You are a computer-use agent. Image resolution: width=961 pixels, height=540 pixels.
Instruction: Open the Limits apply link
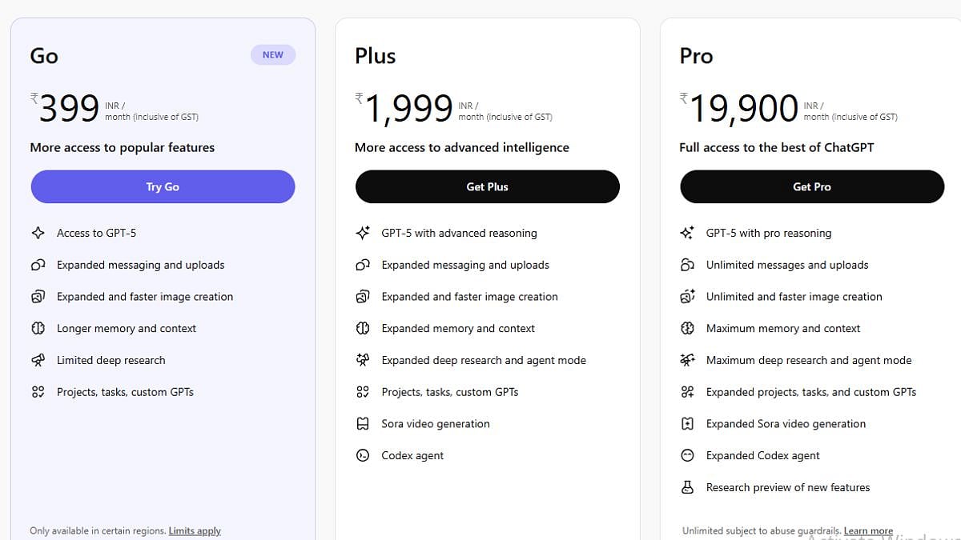coord(195,530)
